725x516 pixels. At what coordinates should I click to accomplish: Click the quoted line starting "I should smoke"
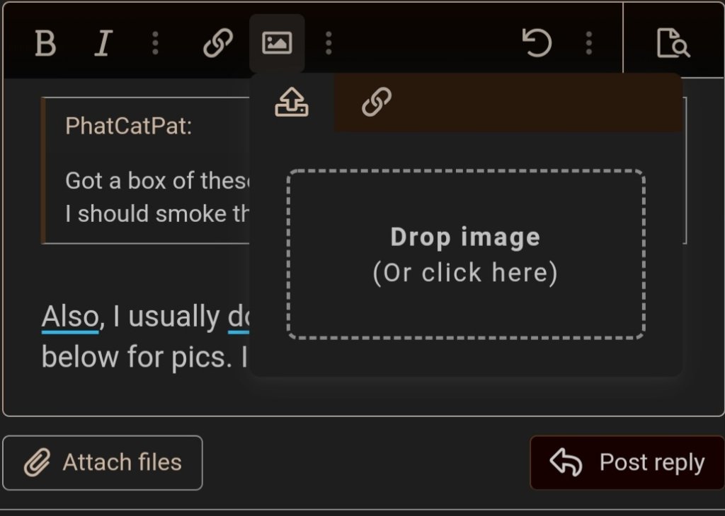click(156, 213)
